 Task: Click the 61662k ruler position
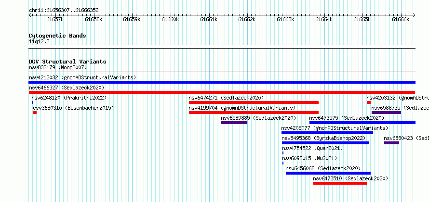point(247,19)
